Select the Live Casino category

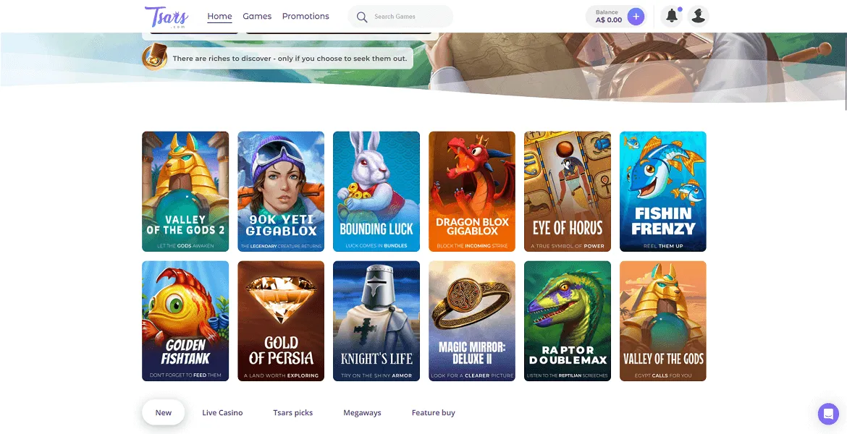tap(222, 412)
